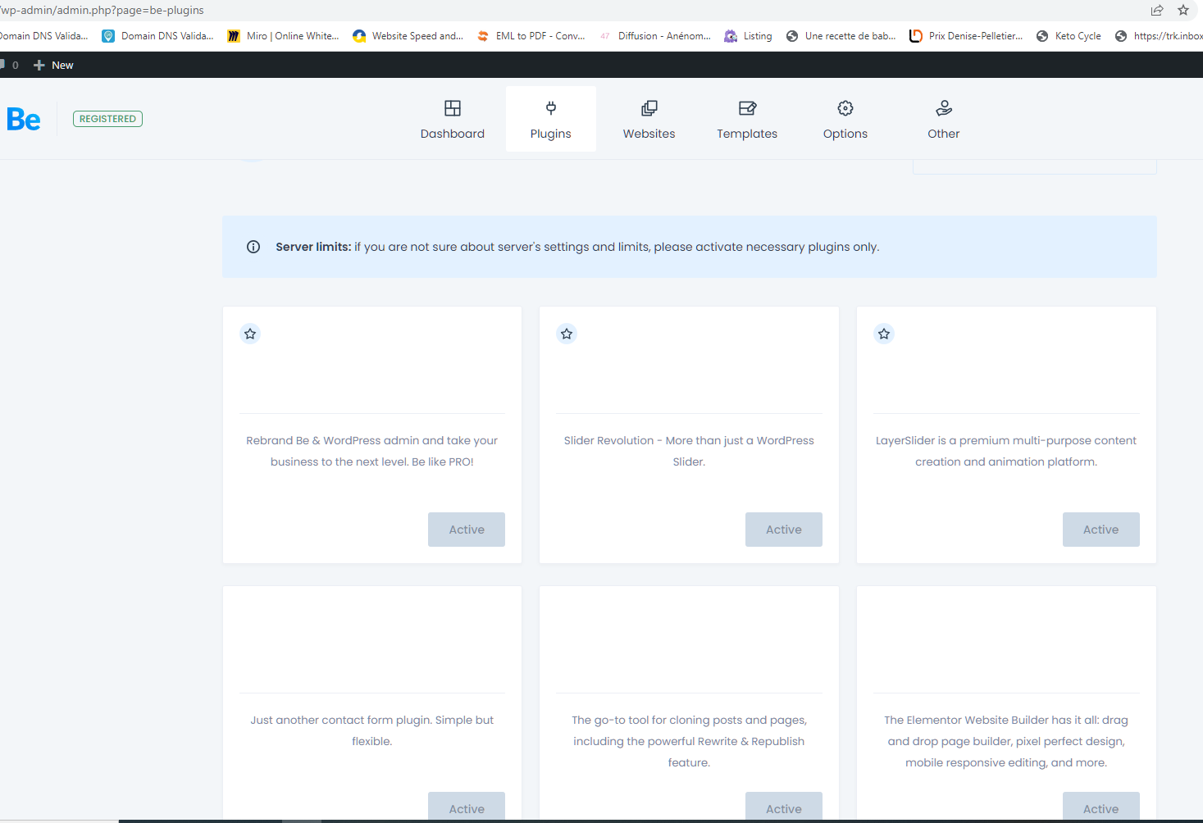
Task: Click the star icon on LayerSlider card
Action: pos(884,334)
